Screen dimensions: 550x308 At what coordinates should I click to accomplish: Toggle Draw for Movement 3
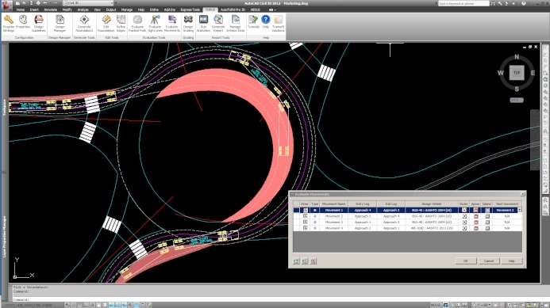point(306,222)
